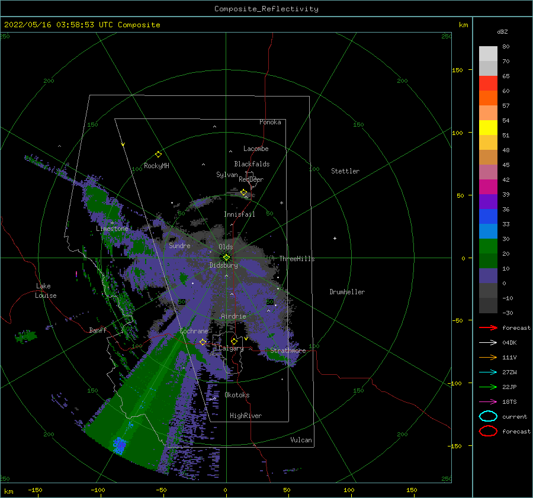Click the 2022/05/16 03:58:53 UTC Composite timestamp
Screen dimensions: 533x498
tap(82, 25)
